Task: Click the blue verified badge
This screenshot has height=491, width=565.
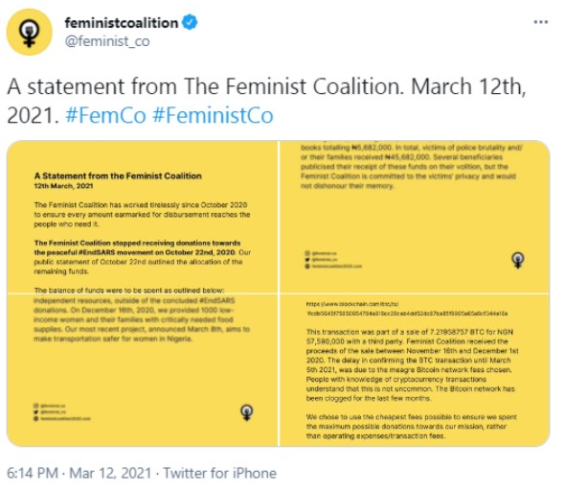Action: coord(190,22)
